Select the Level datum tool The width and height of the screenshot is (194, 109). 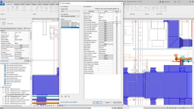click(x=145, y=9)
